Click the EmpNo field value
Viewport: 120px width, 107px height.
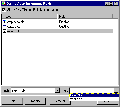point(64,22)
